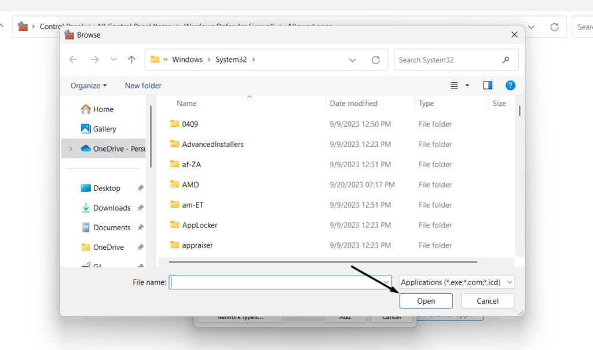593x350 pixels.
Task: Select Gallery in the navigation pane
Action: click(x=104, y=128)
